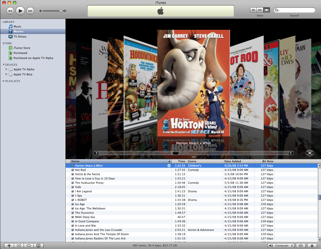Click the eye (browser) button
The width and height of the screenshot is (321, 249).
tap(301, 245)
